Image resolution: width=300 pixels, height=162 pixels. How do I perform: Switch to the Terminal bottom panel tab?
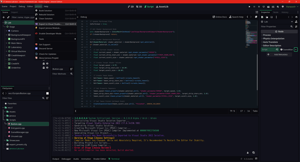[x=114, y=159]
